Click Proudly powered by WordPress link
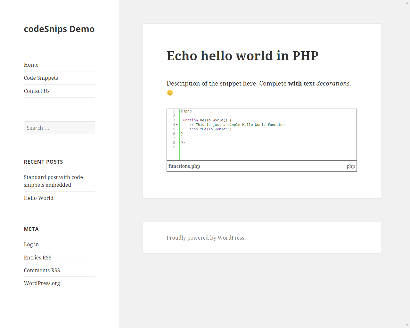The height and width of the screenshot is (328, 410). 205,238
